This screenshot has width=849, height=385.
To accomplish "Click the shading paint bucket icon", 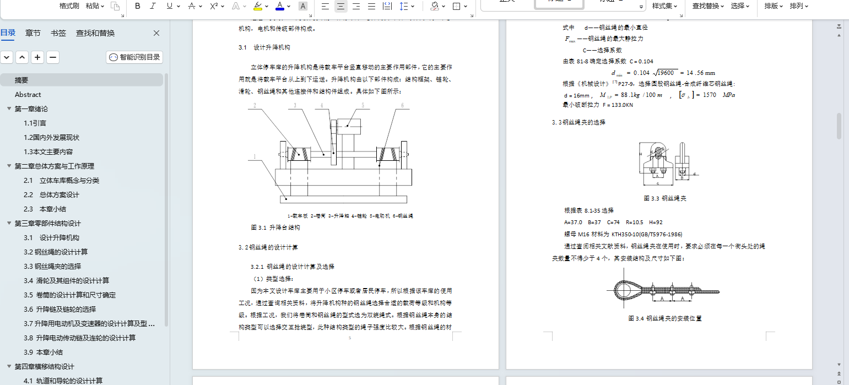I will (x=434, y=6).
